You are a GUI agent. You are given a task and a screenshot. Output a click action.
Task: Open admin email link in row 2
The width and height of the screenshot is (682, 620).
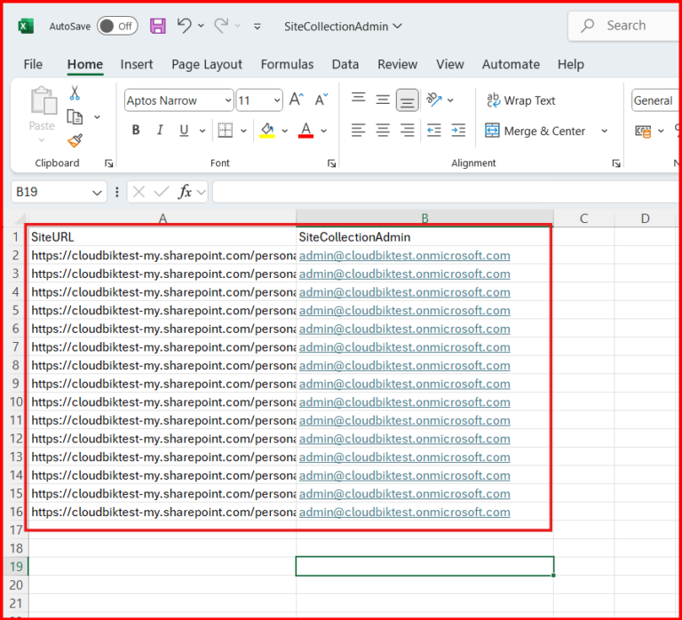click(x=405, y=256)
